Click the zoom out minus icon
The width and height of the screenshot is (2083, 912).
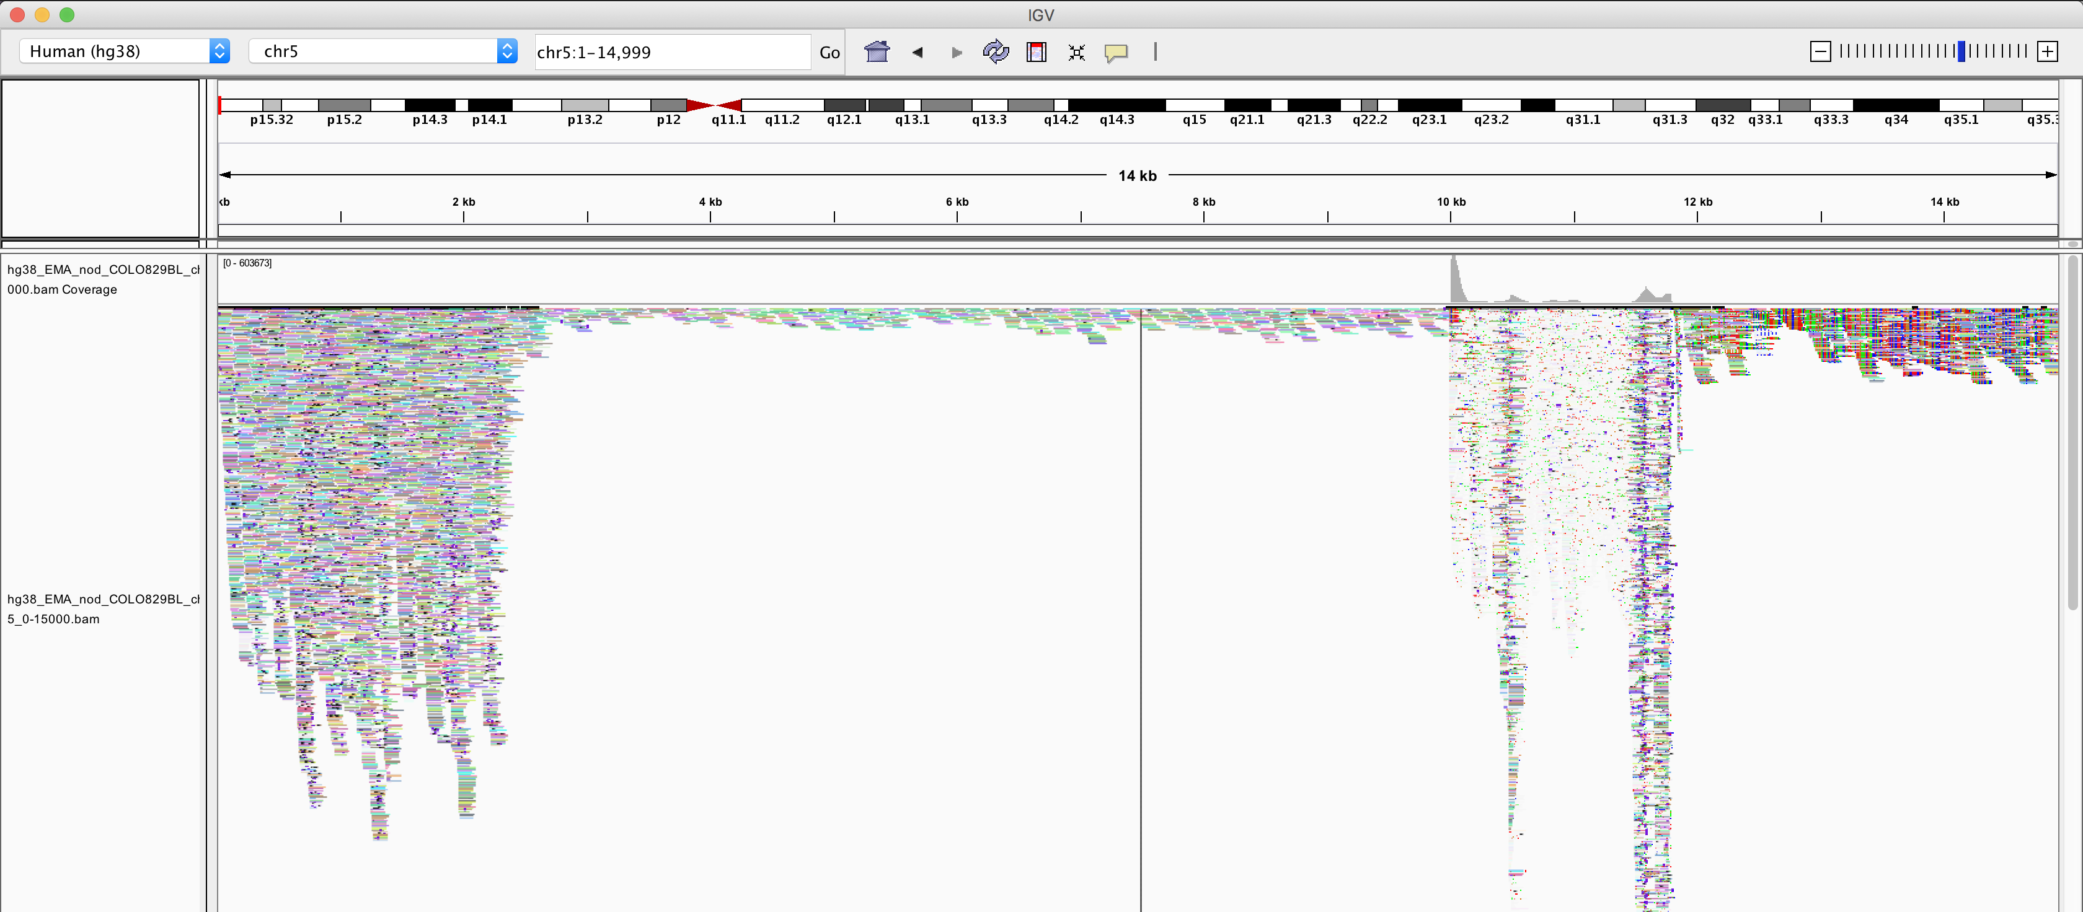tap(1820, 50)
